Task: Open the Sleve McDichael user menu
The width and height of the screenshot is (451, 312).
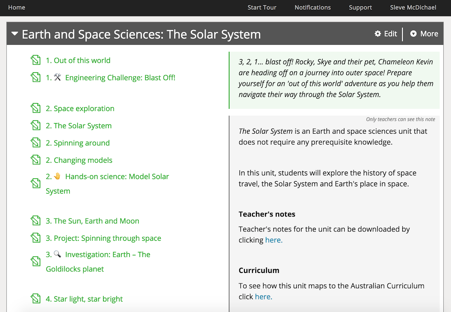Action: (413, 8)
